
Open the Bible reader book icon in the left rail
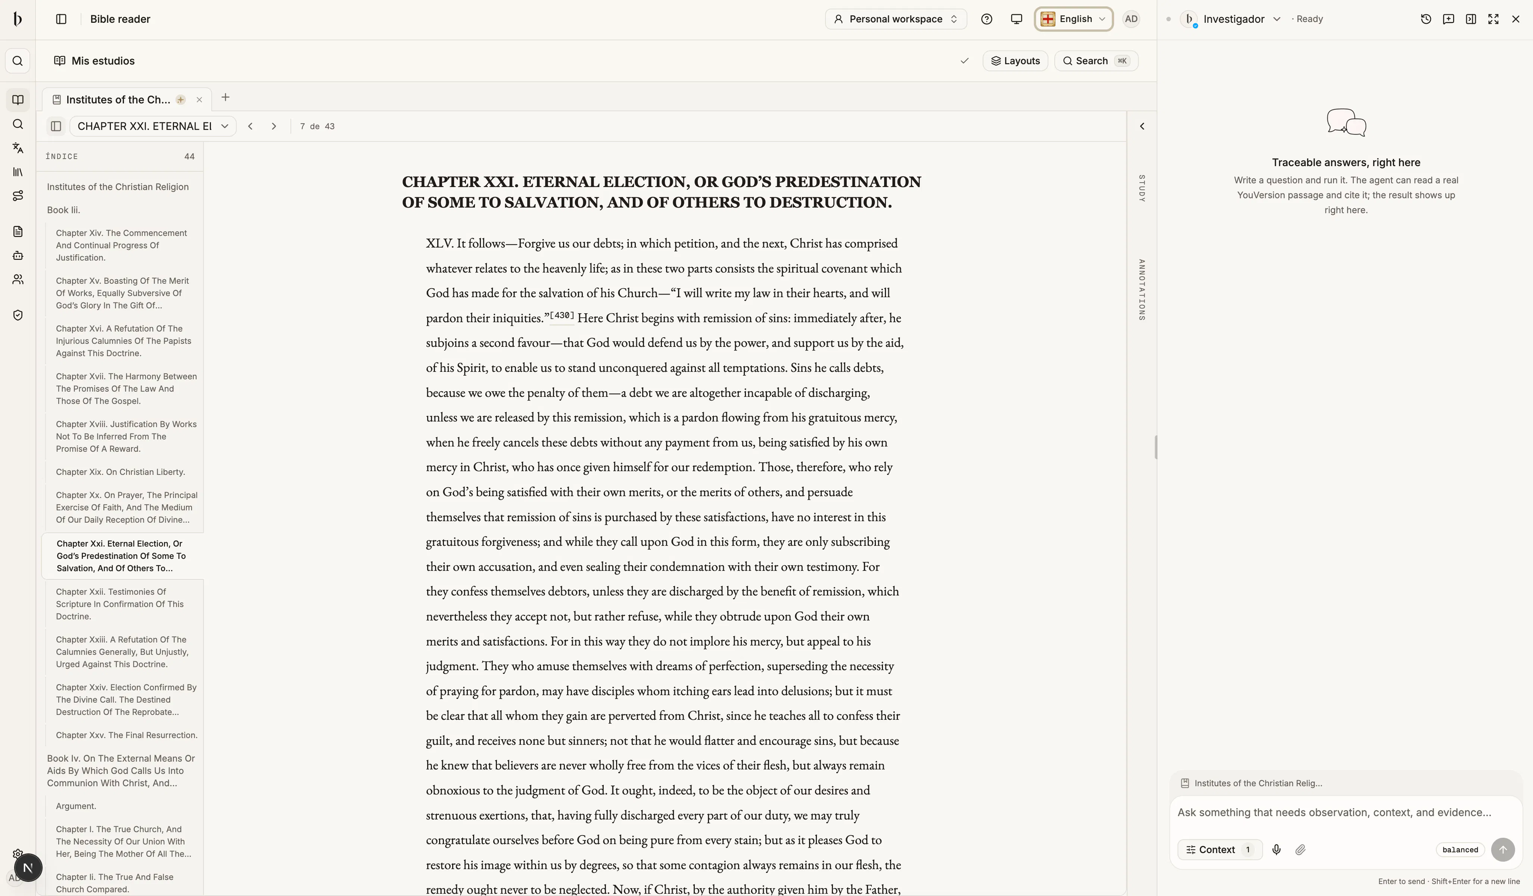(x=18, y=100)
